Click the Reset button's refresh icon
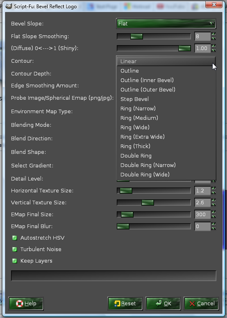Screen dimensions: 227x318 coord(117,303)
